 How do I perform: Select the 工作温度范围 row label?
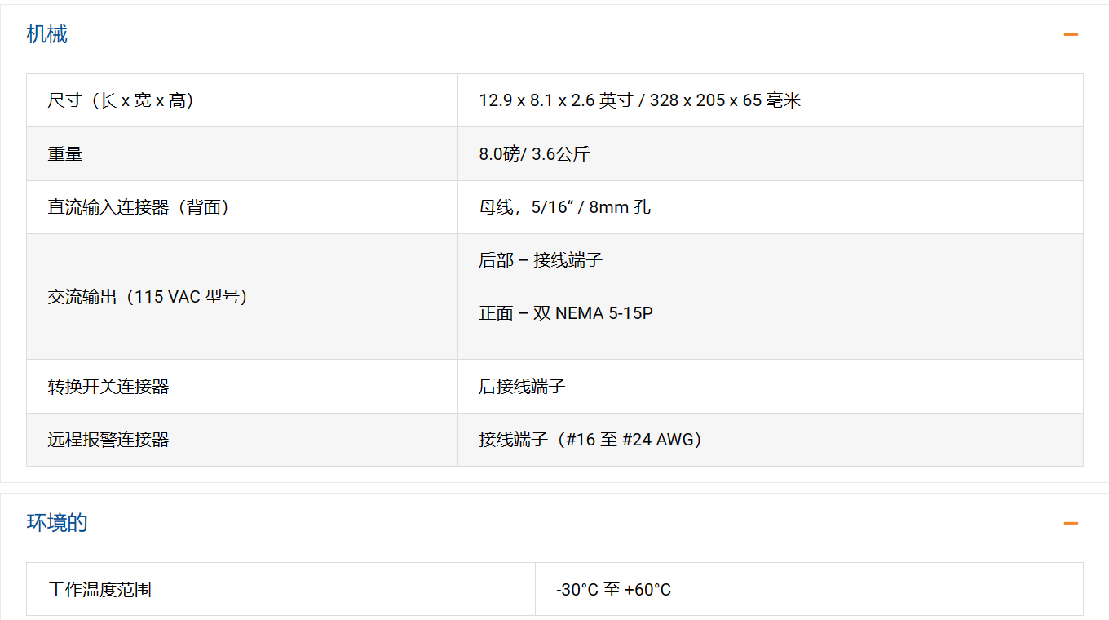point(99,590)
